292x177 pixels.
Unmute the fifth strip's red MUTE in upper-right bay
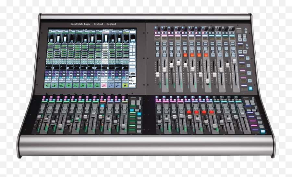click(185, 55)
